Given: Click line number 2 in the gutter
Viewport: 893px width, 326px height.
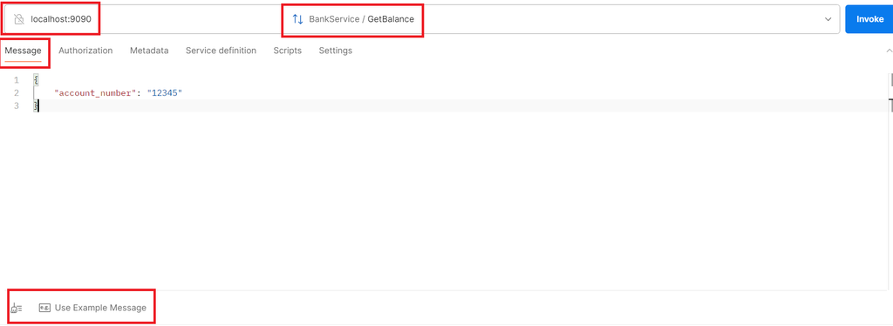Looking at the screenshot, I should click(17, 92).
